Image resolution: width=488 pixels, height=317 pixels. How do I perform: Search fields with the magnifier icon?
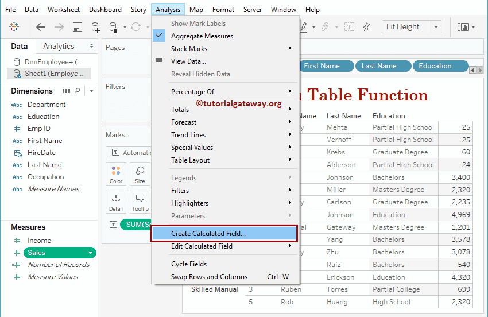click(x=78, y=91)
